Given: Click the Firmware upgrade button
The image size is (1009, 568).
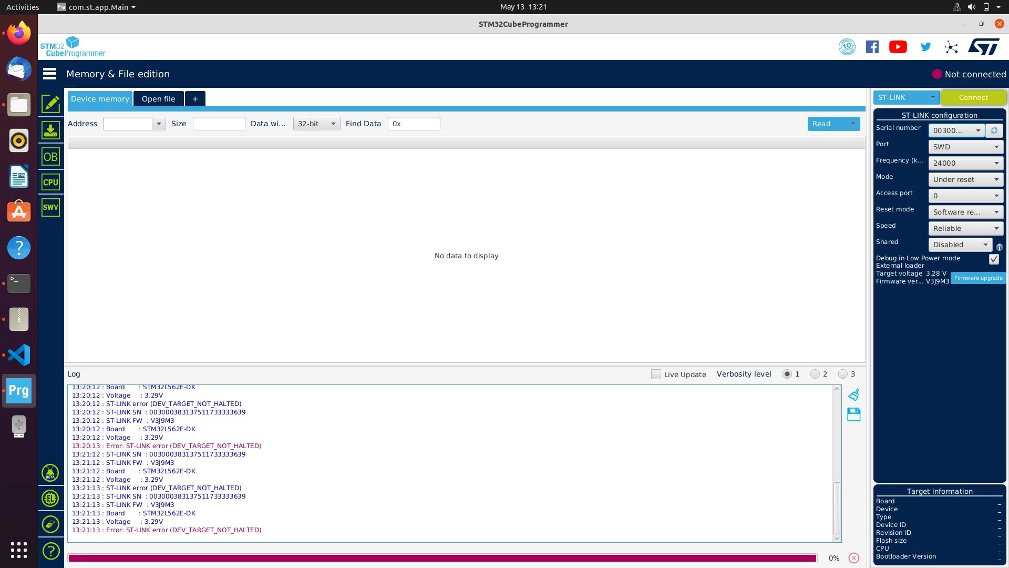Looking at the screenshot, I should coord(978,278).
